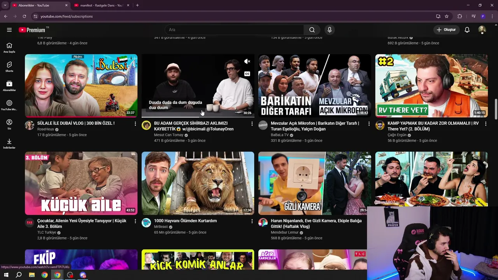Open İndirilenler downloads in sidebar

pyautogui.click(x=9, y=143)
